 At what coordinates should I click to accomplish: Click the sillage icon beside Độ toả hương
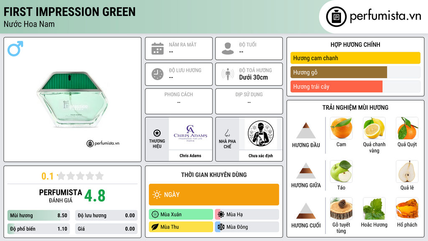[x=228, y=74]
